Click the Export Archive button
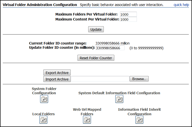The width and height of the screenshot is (192, 127). tap(57, 73)
